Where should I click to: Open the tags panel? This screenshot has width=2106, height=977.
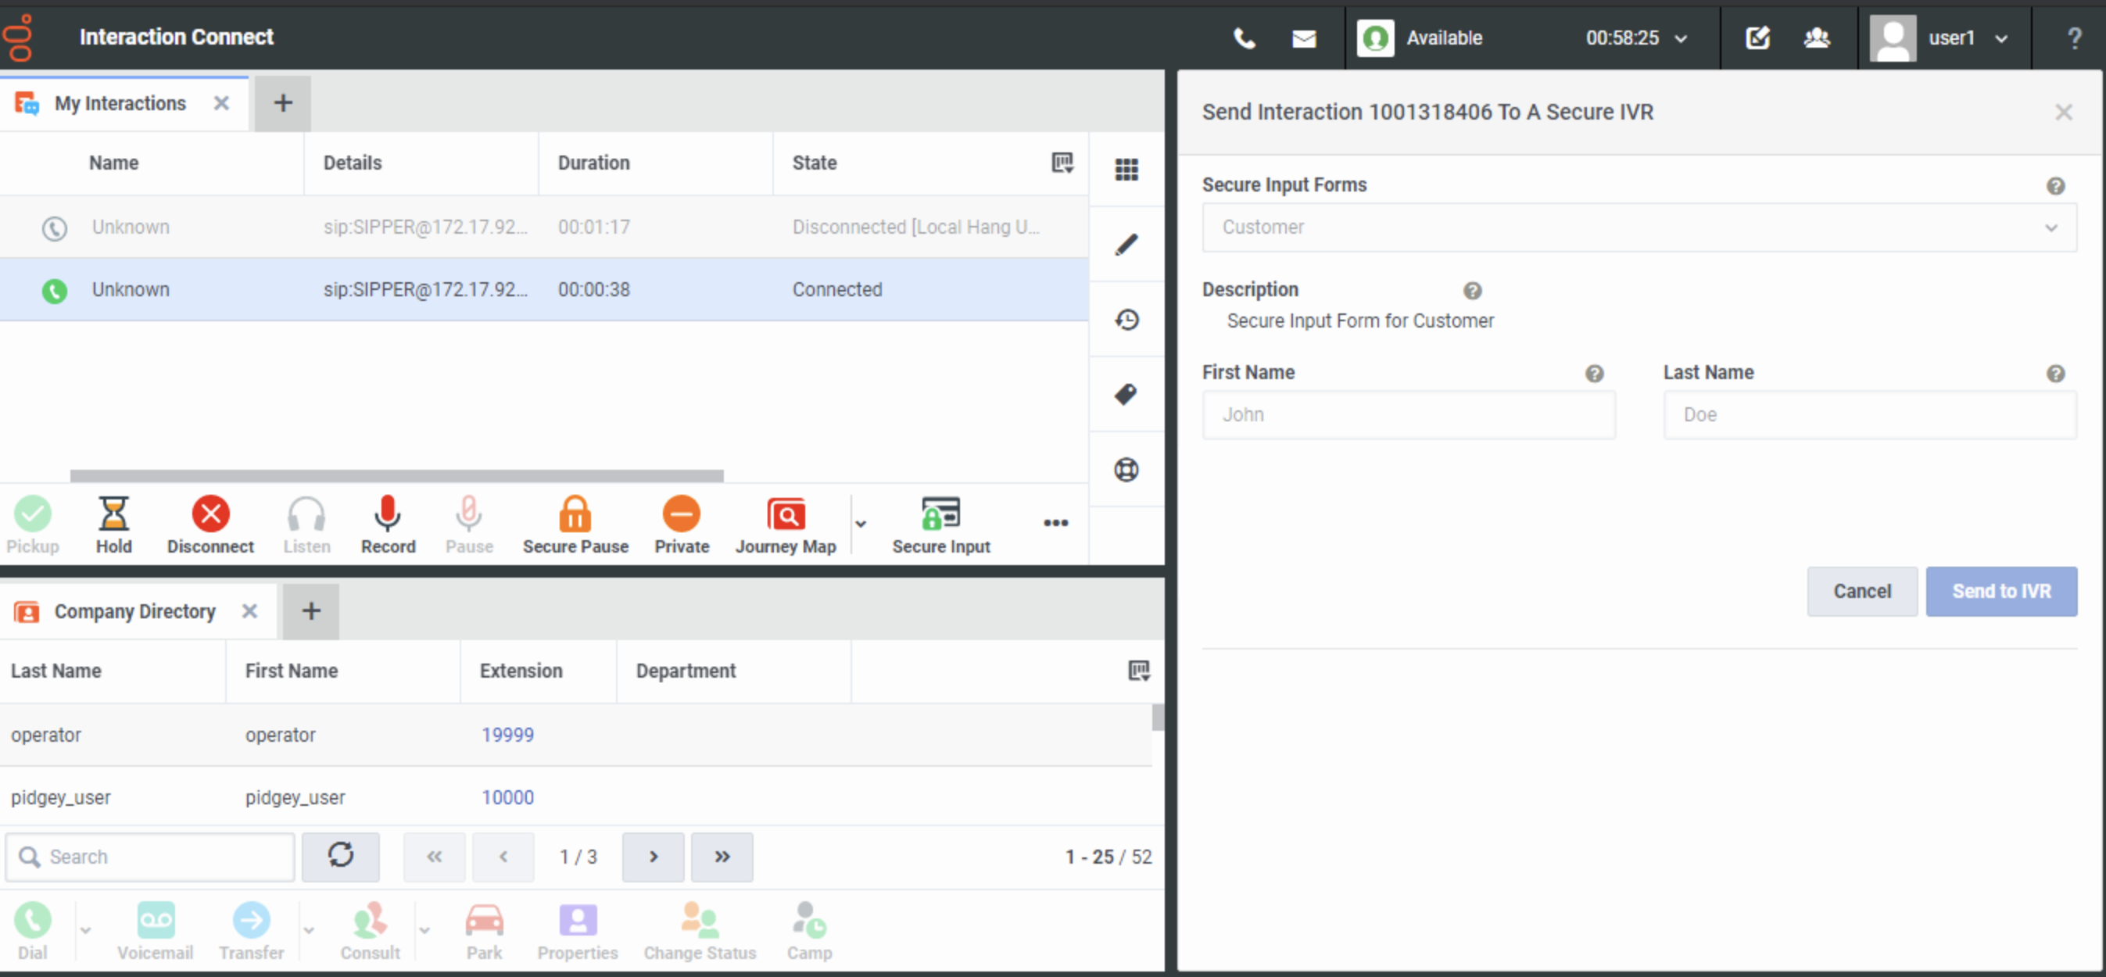(1126, 395)
